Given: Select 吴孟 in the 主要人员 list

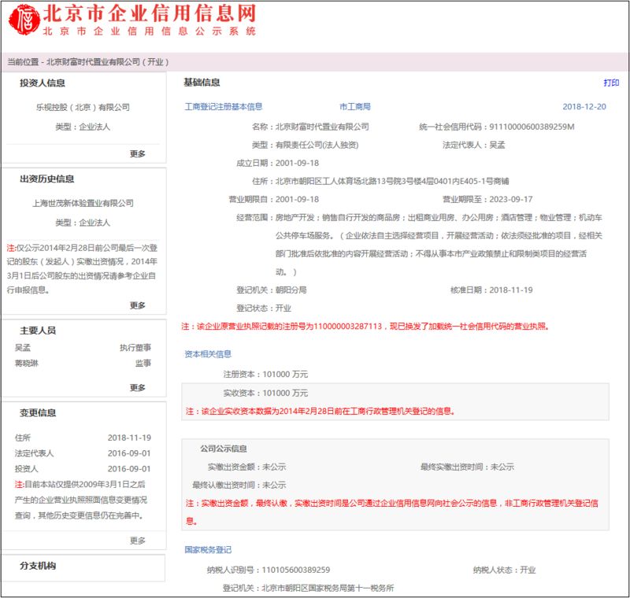Looking at the screenshot, I should pyautogui.click(x=23, y=348).
